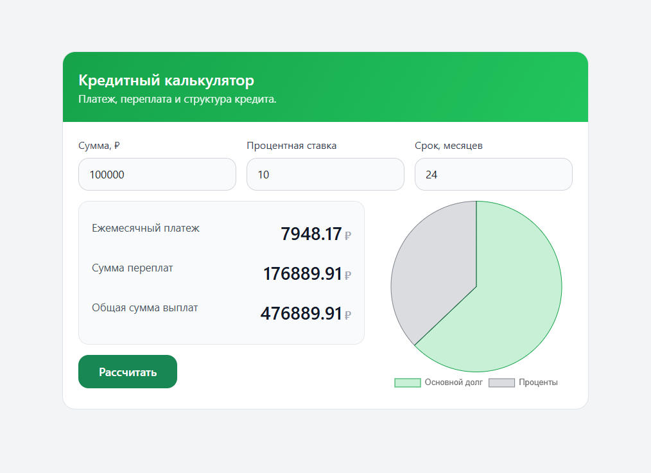Click the overpayment value 176889.91 ₽
This screenshot has width=651, height=473.
pyautogui.click(x=304, y=273)
